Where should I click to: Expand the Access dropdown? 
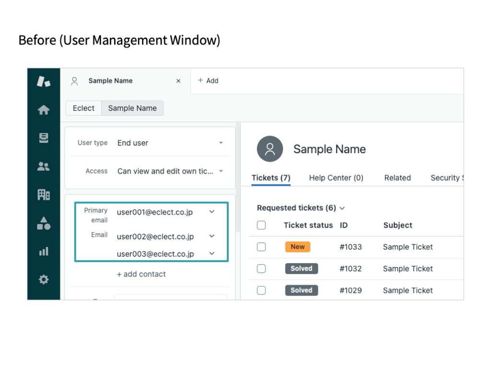point(221,171)
